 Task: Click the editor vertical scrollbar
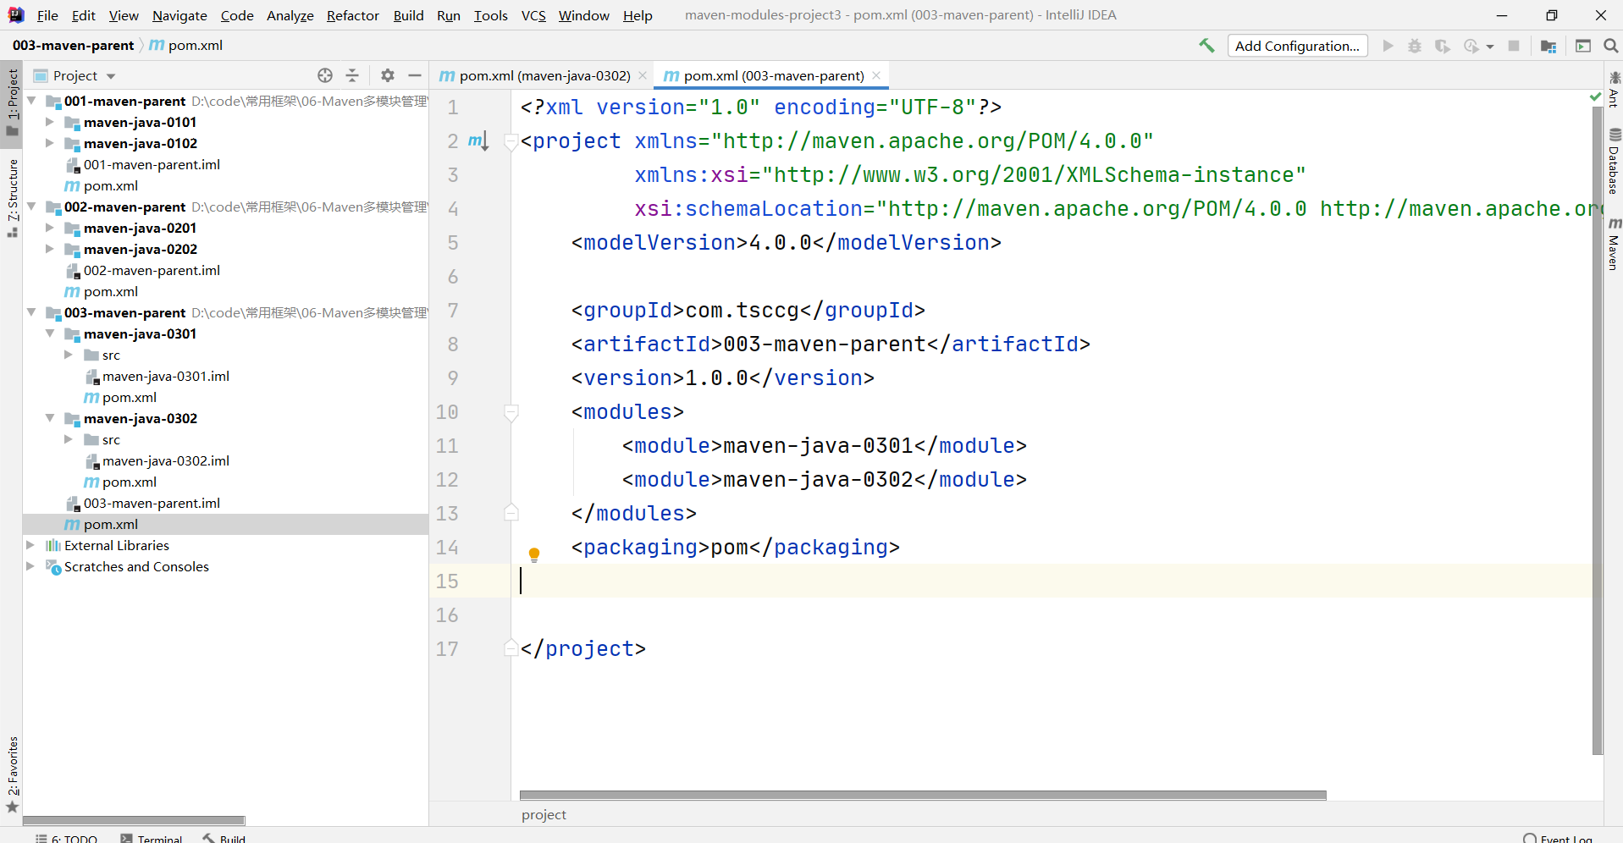(1598, 432)
